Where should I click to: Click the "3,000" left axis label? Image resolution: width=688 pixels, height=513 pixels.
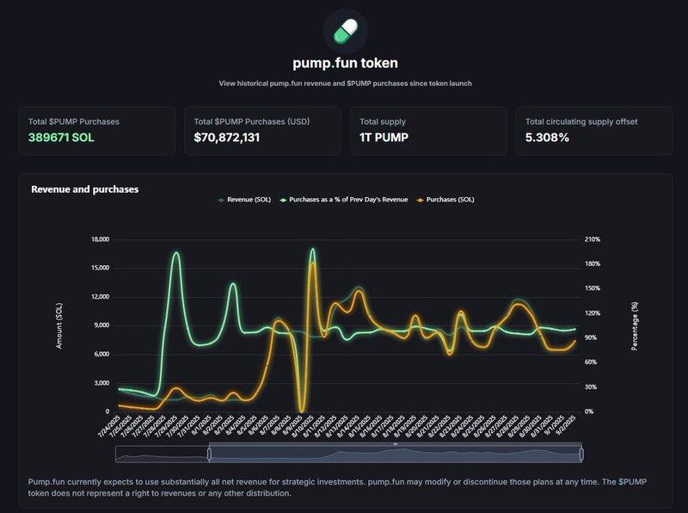(x=101, y=383)
